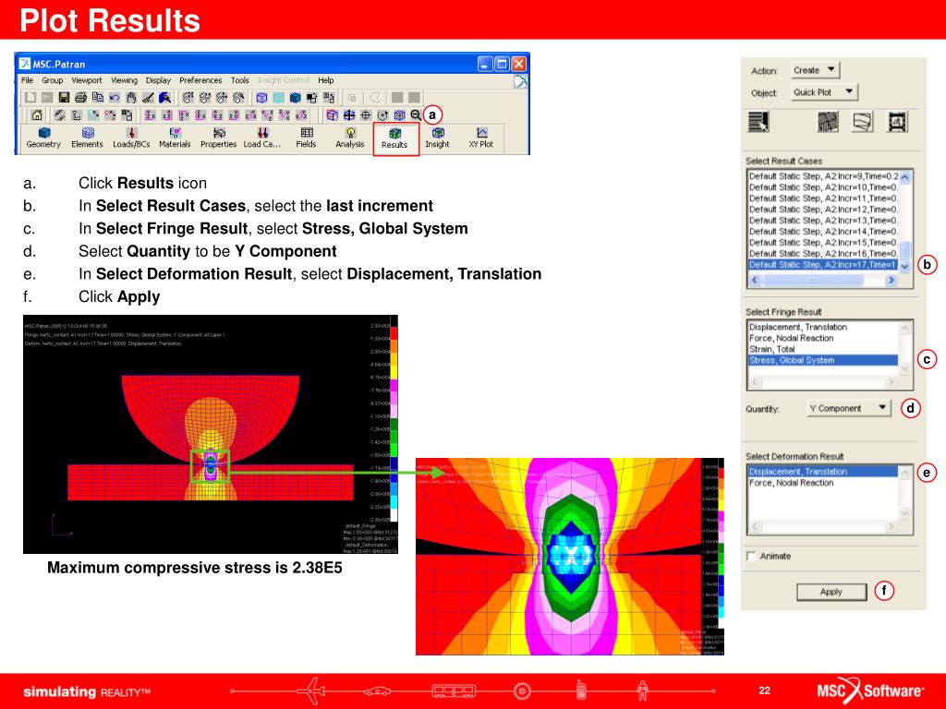Select deformation result Displacement, Translation

[x=823, y=472]
